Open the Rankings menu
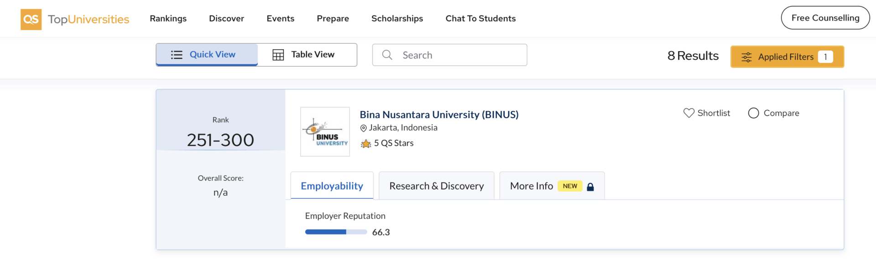This screenshot has height=261, width=876. coord(168,18)
